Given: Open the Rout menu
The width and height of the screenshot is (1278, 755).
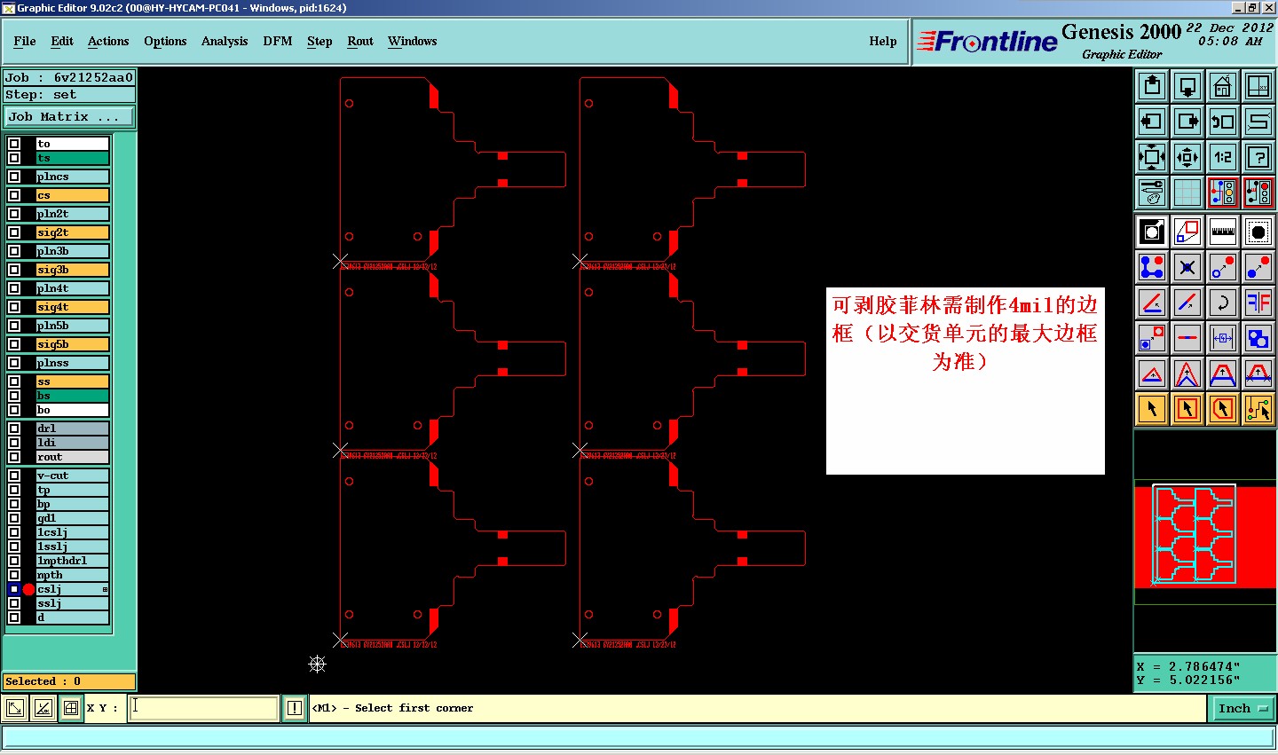Looking at the screenshot, I should point(360,41).
